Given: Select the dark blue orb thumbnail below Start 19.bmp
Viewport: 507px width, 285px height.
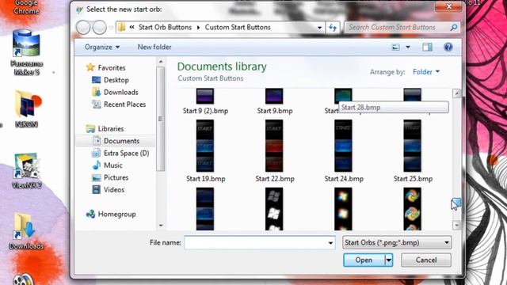Looking at the screenshot, I should coord(205,209).
